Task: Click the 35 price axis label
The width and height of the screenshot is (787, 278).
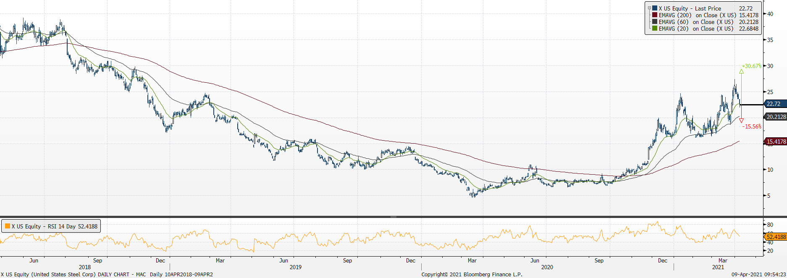Action: pyautogui.click(x=770, y=40)
